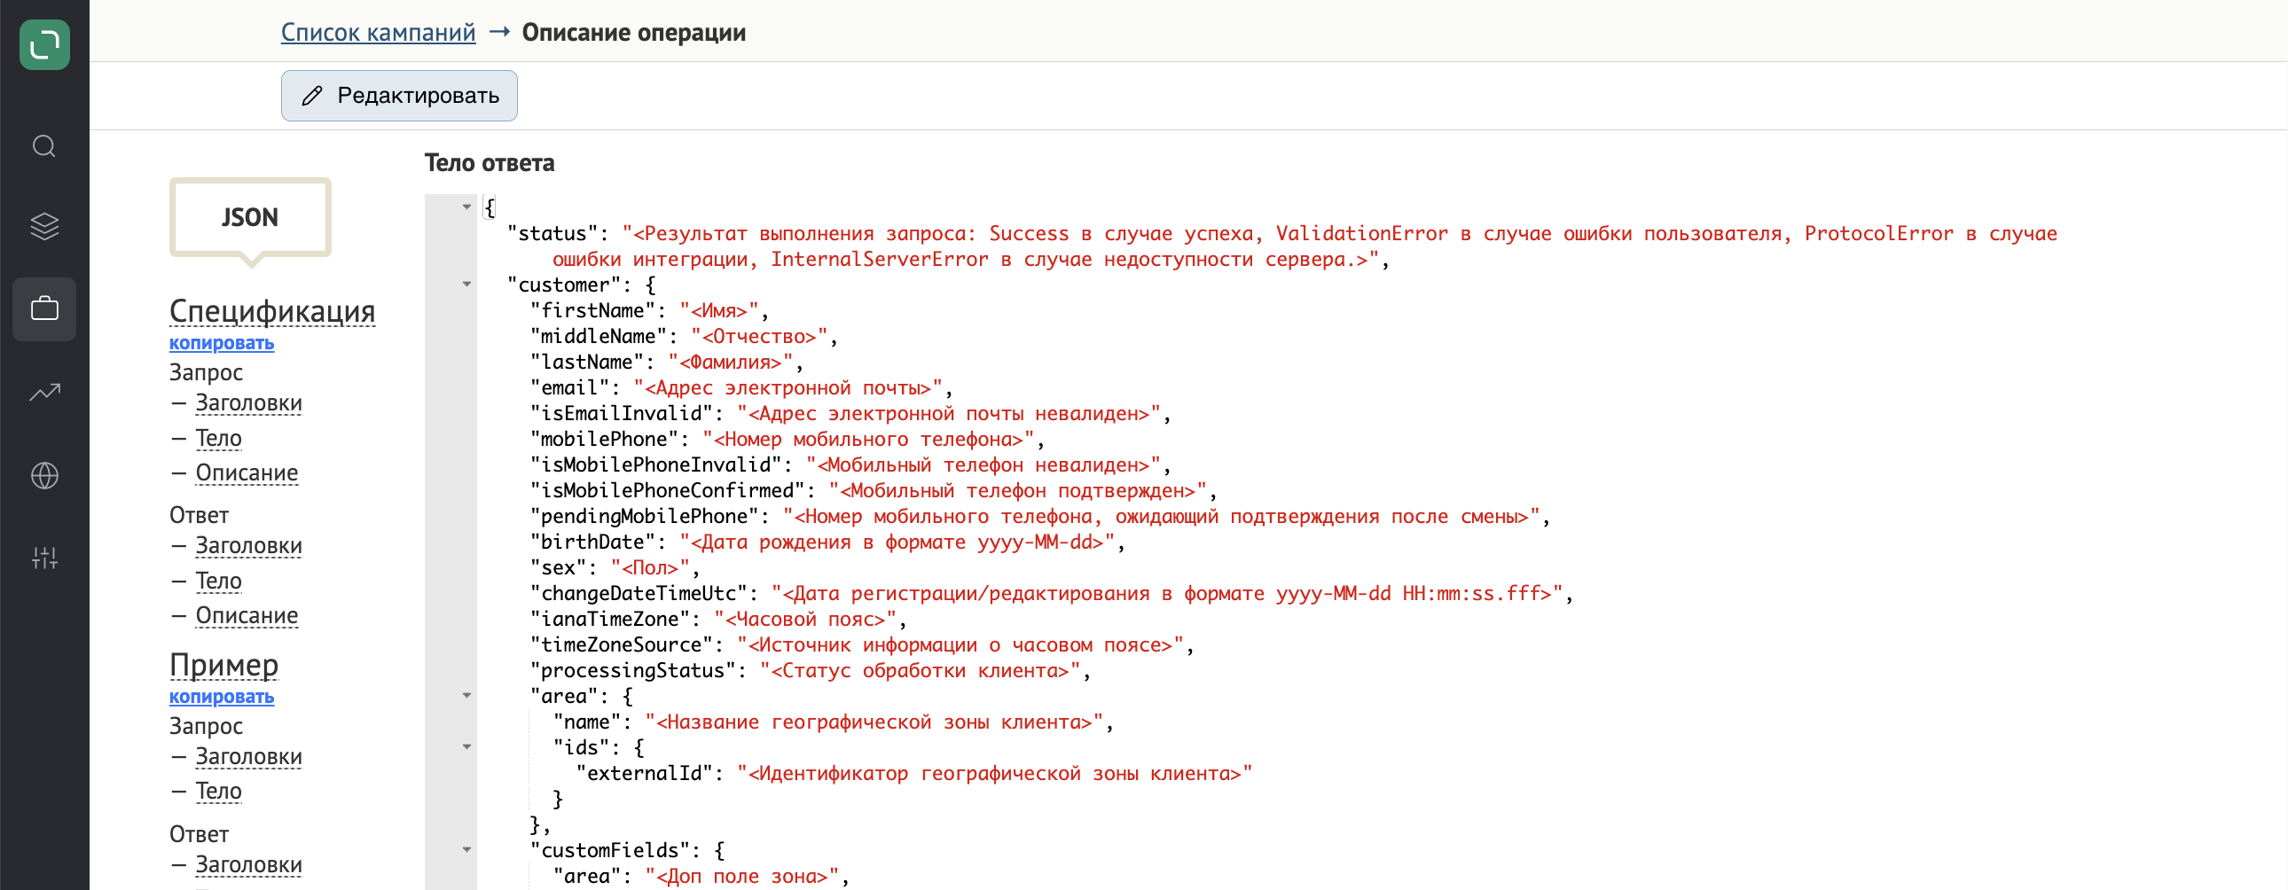This screenshot has height=890, width=2288.
Task: Click the "lastName" line in response body
Action: (666, 363)
